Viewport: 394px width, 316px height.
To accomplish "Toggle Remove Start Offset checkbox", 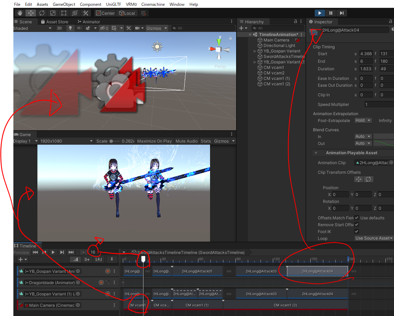I will point(357,224).
